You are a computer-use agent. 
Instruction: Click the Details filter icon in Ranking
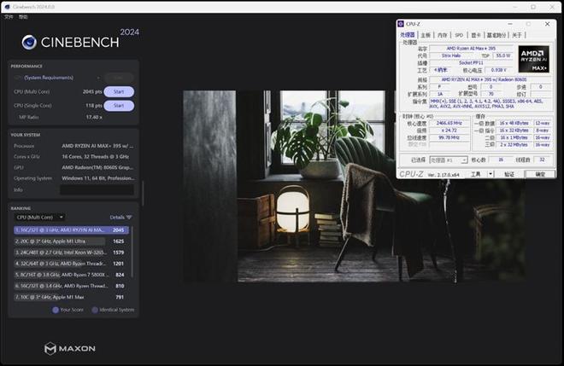click(x=129, y=217)
